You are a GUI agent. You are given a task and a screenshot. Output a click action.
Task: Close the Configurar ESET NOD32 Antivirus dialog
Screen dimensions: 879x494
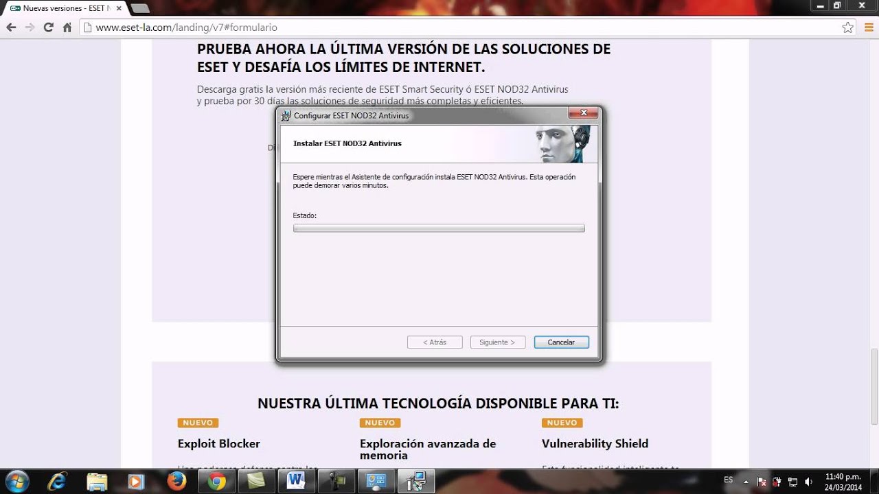[584, 113]
